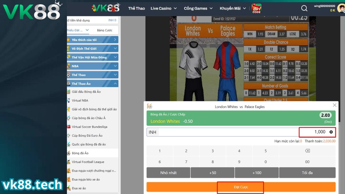Click the INH stake input field
Screen dimensions: 345x194
tap(227, 132)
